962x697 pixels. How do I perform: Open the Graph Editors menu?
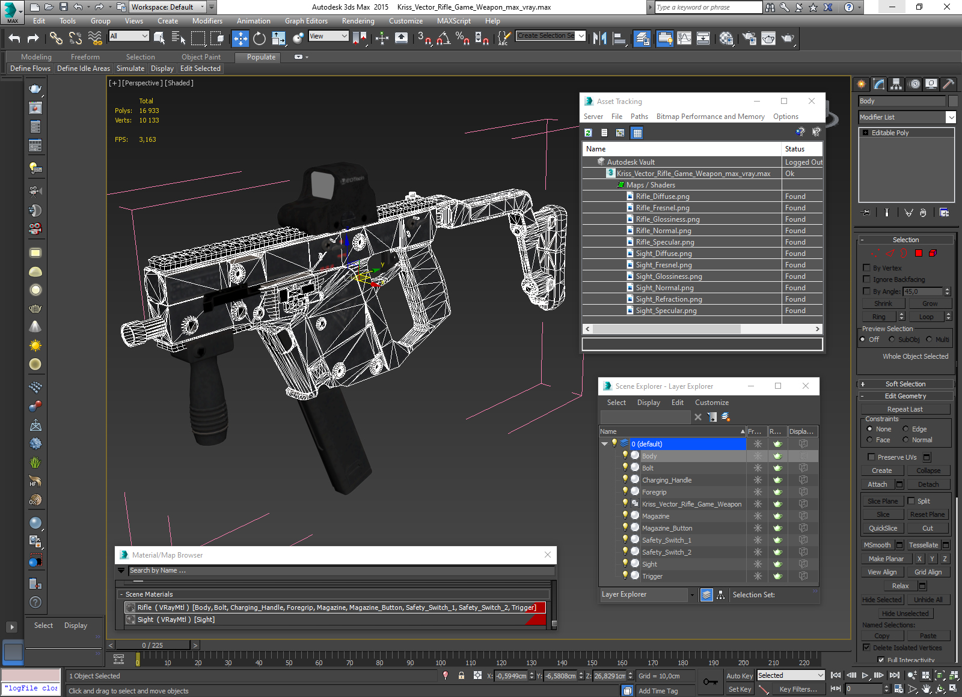[306, 21]
